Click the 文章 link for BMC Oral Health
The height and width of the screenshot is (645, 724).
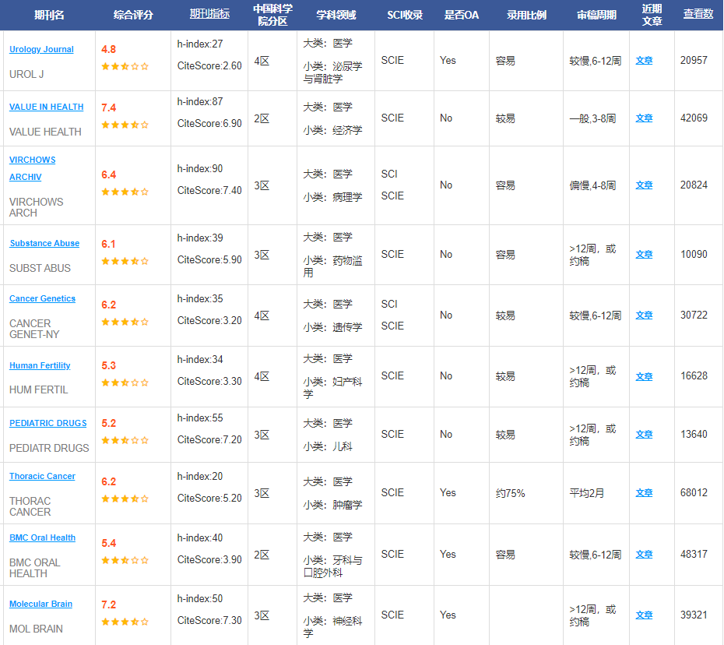click(644, 555)
